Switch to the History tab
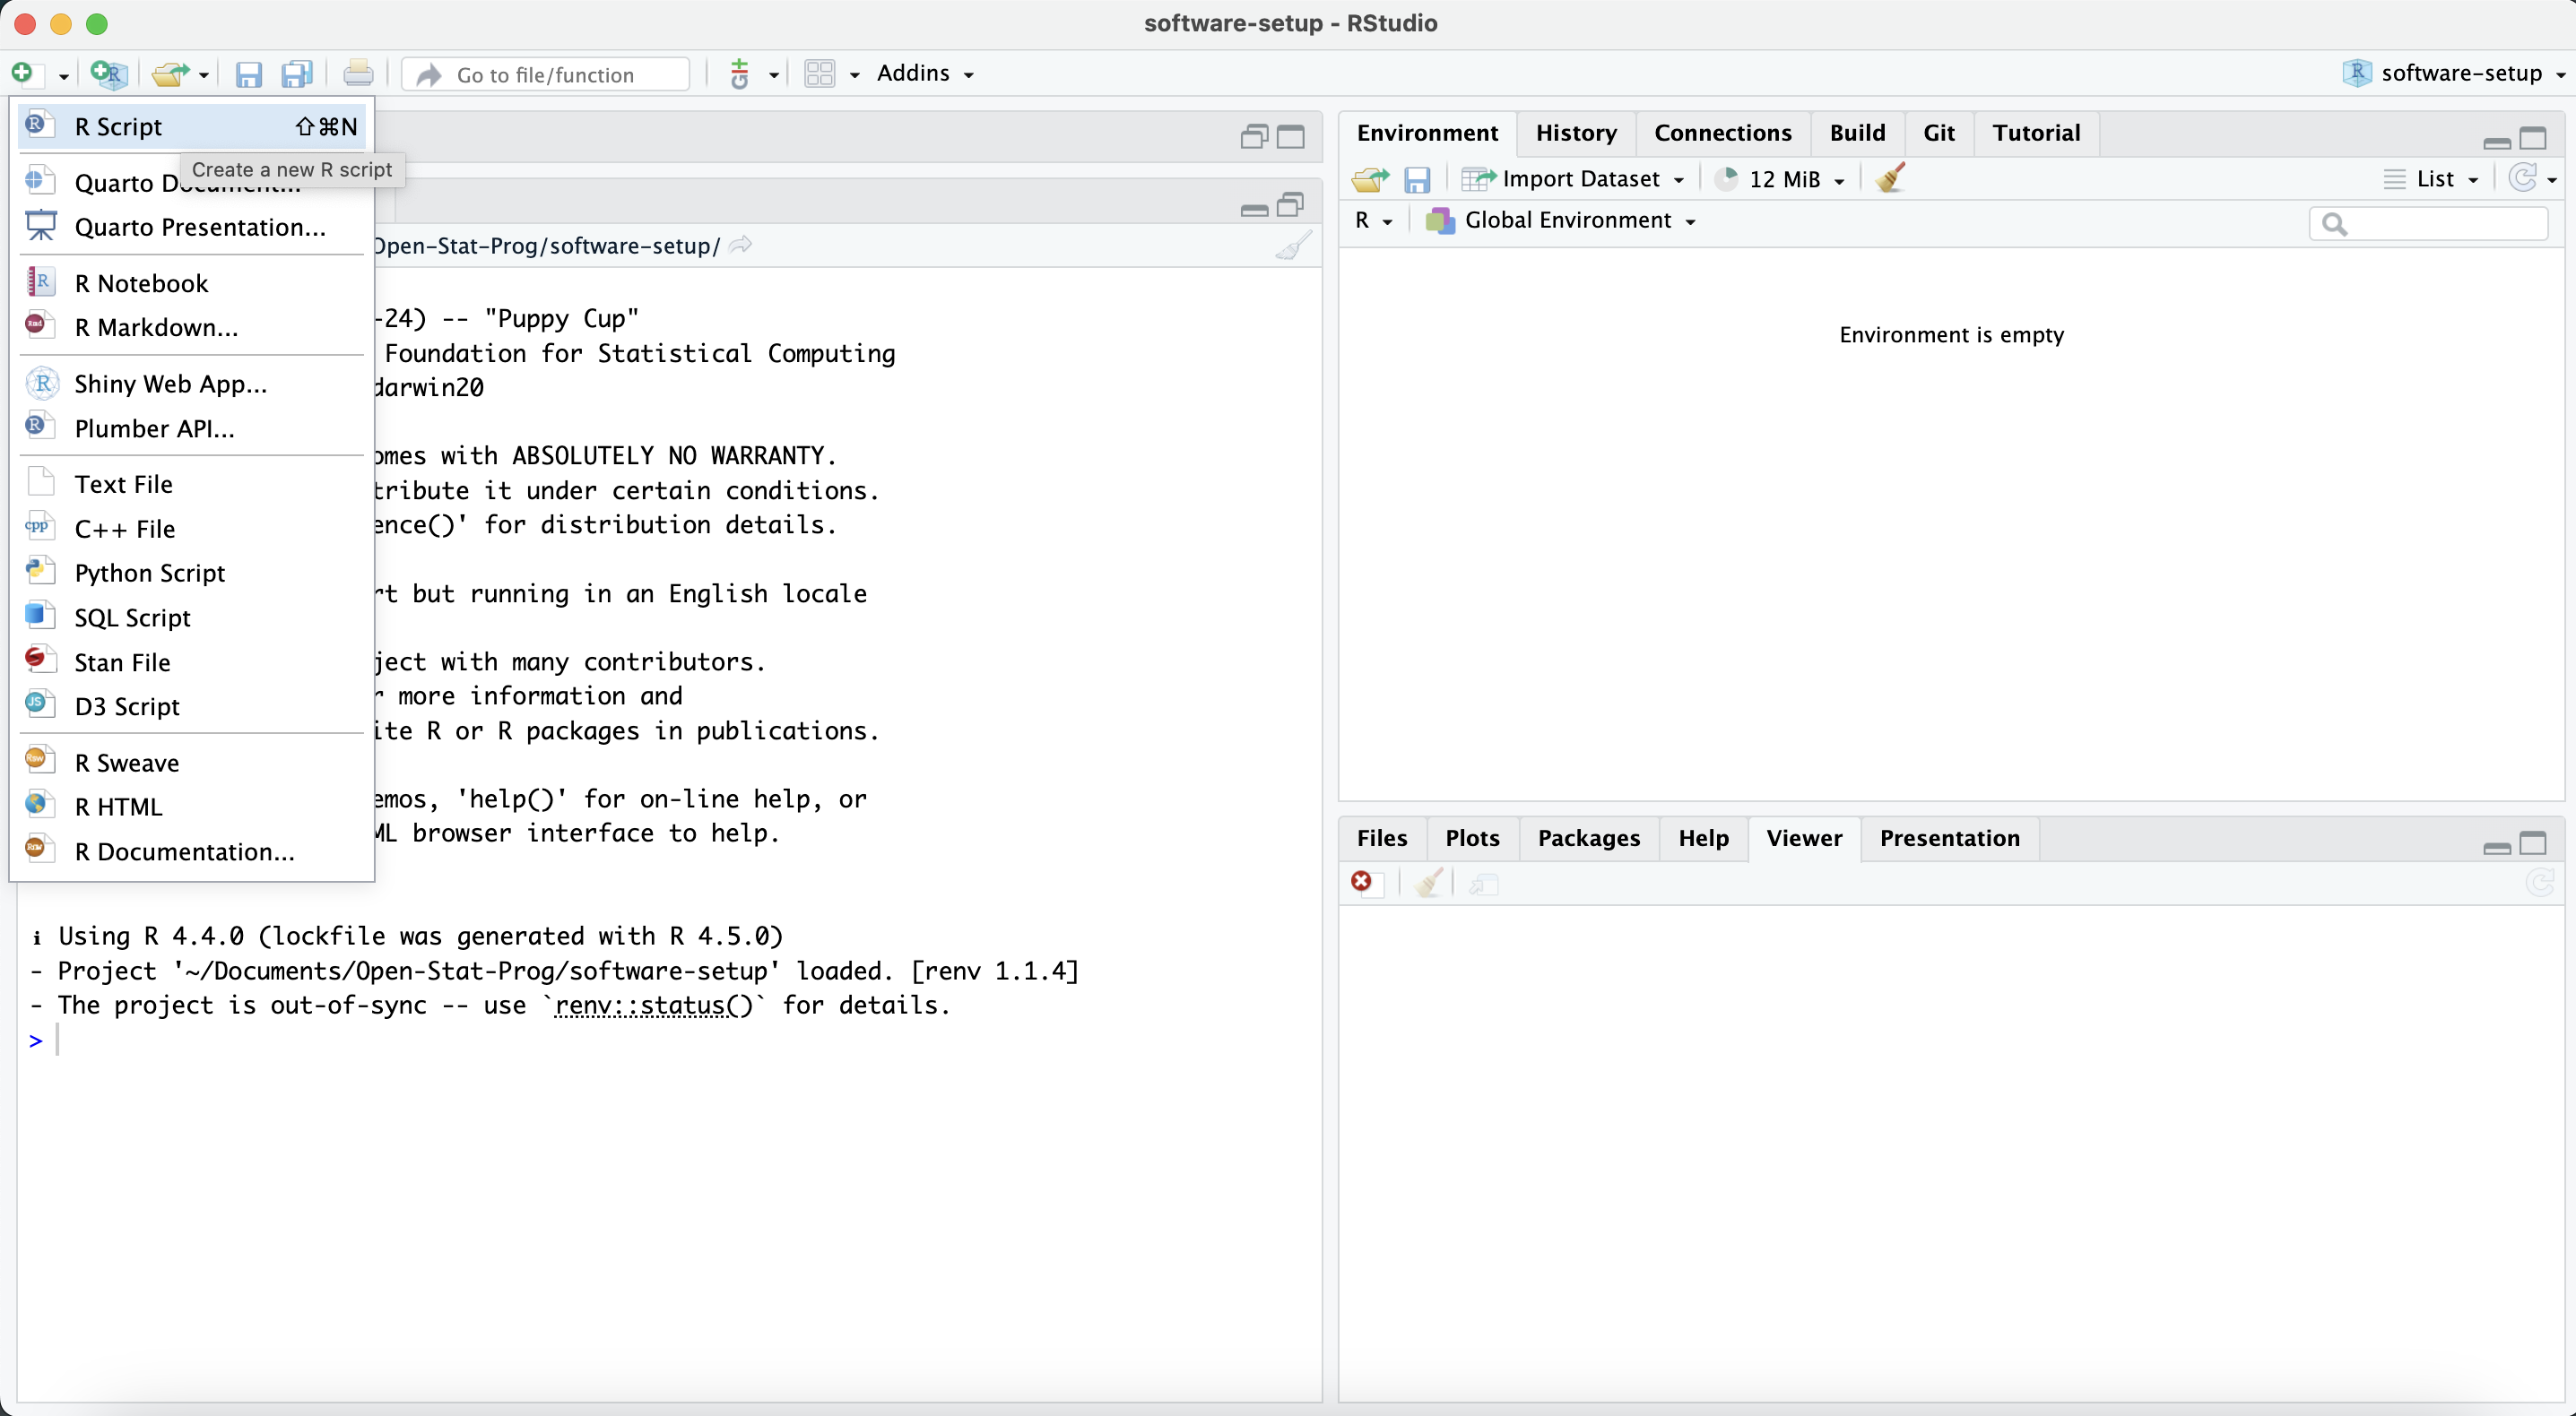Viewport: 2576px width, 1416px height. pos(1575,133)
